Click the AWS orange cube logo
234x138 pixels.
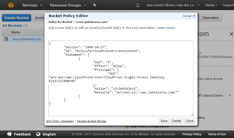tap(11, 5)
